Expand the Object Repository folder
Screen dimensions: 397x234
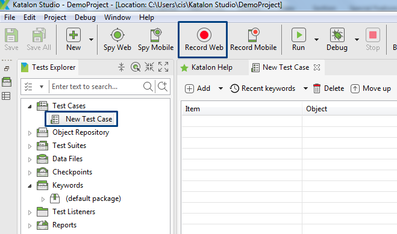pos(30,133)
